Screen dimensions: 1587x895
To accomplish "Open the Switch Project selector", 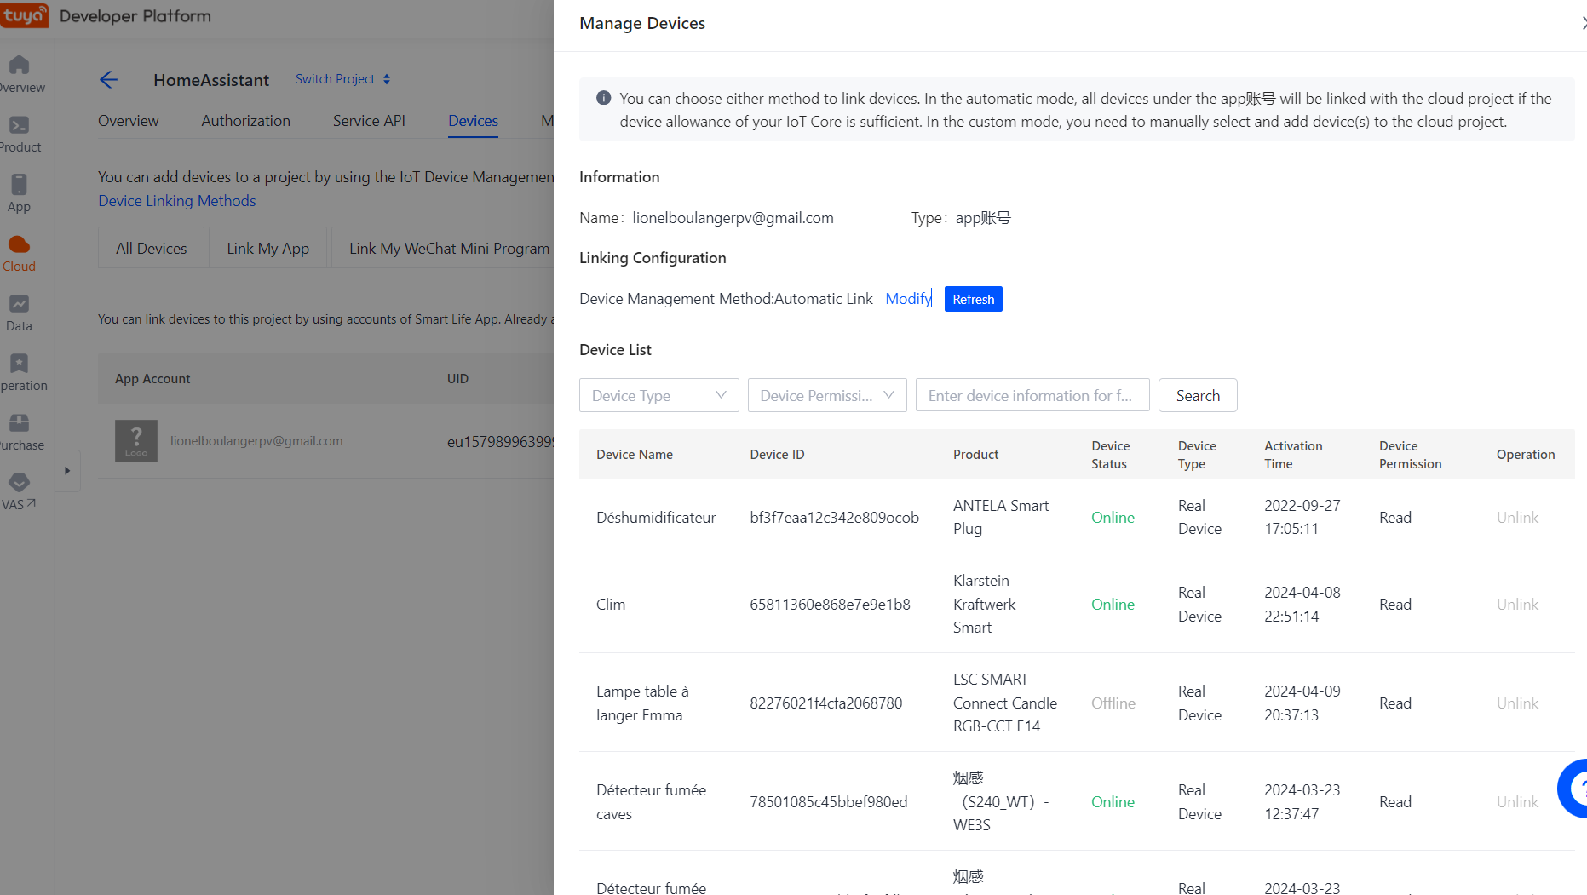I will click(342, 79).
